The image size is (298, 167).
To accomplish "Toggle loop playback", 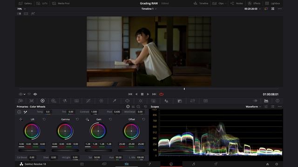I will coord(162,94).
